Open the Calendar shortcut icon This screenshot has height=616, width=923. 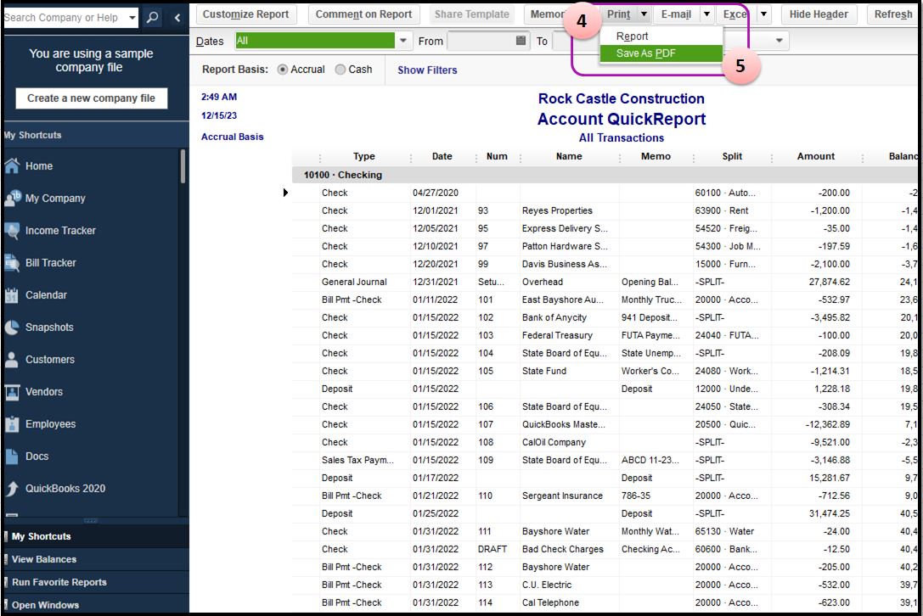tap(12, 294)
